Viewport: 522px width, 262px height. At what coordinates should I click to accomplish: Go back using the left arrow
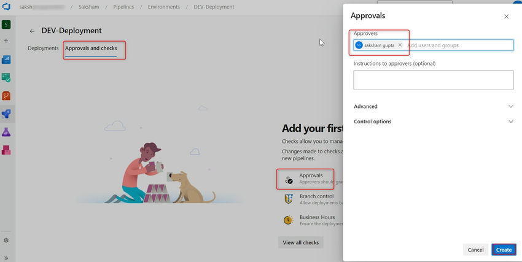32,31
